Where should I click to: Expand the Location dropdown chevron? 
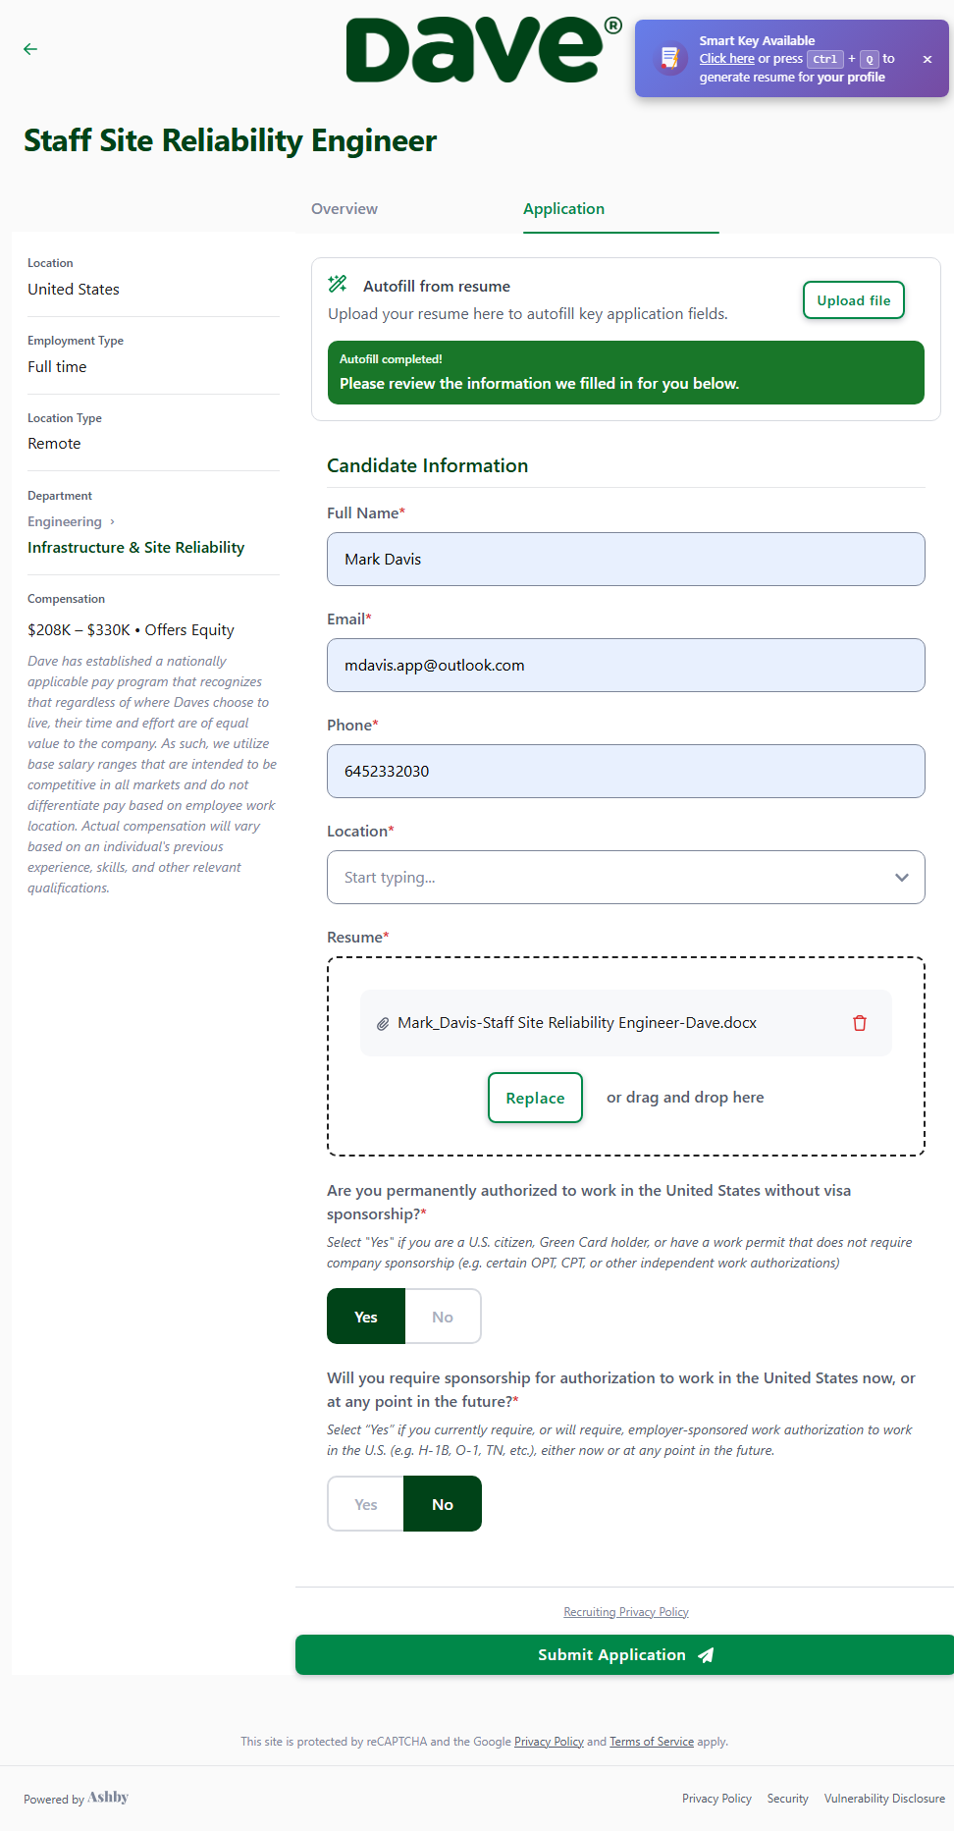click(902, 878)
